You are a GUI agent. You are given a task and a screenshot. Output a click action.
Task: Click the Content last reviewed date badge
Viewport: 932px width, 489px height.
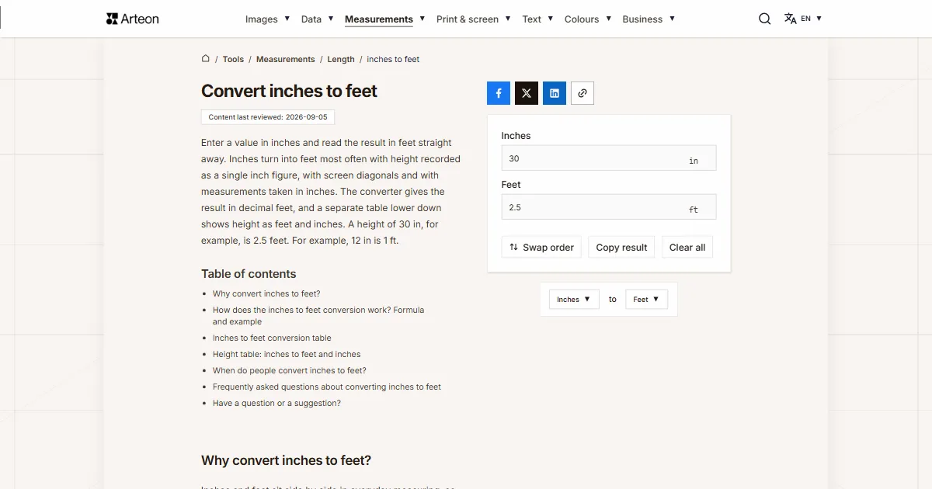[x=268, y=117]
